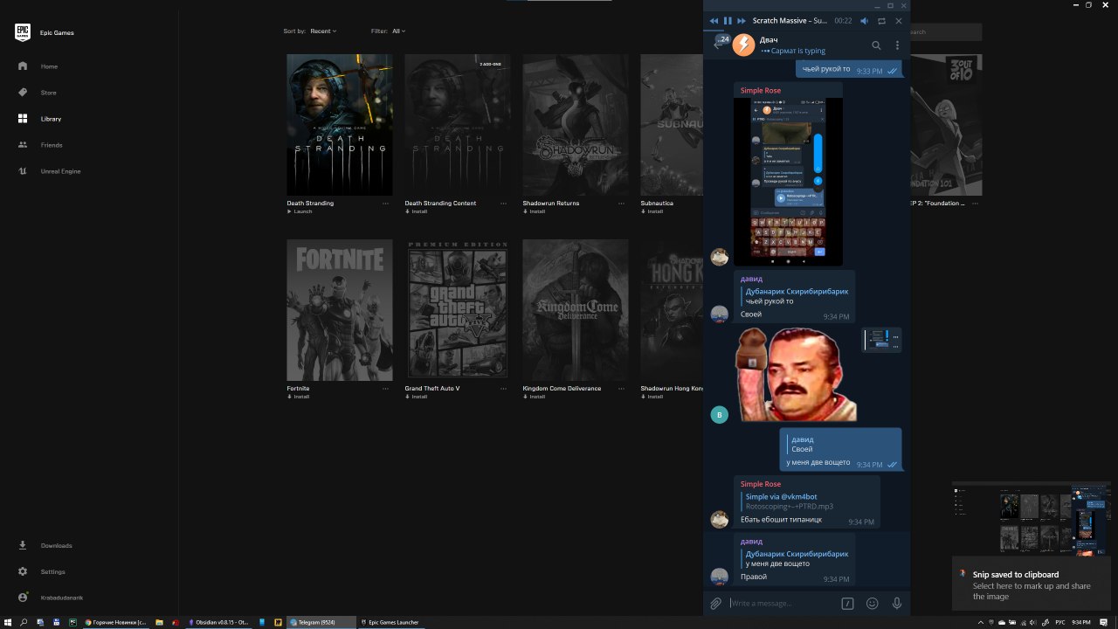Viewport: 1118px width, 629px height.
Task: Open options menu for Death Stranding
Action: coord(385,204)
